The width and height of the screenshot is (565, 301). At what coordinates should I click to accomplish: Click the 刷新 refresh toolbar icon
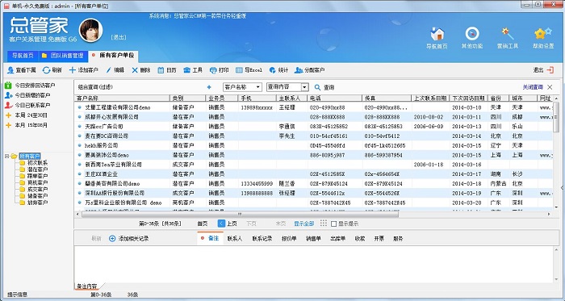pos(46,70)
